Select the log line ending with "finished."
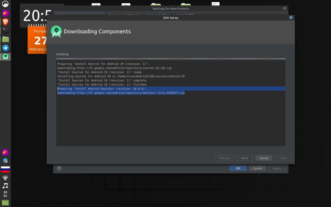The height and width of the screenshot is (207, 331). 102,85
